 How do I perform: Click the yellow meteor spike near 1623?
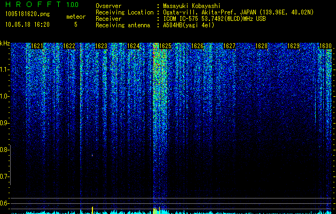coord(92,210)
